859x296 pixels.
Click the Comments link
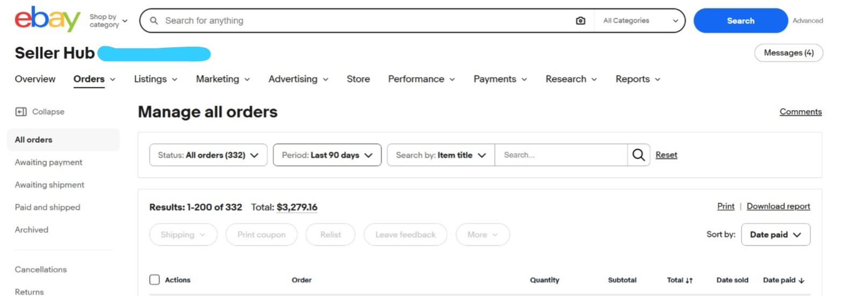[x=800, y=112]
